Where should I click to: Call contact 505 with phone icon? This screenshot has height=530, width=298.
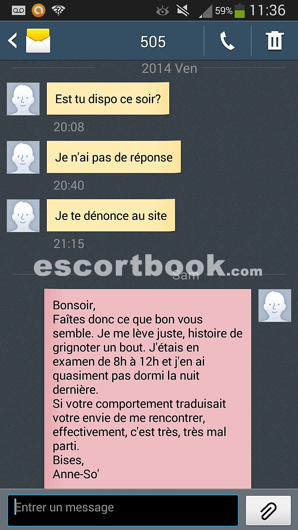point(227,41)
